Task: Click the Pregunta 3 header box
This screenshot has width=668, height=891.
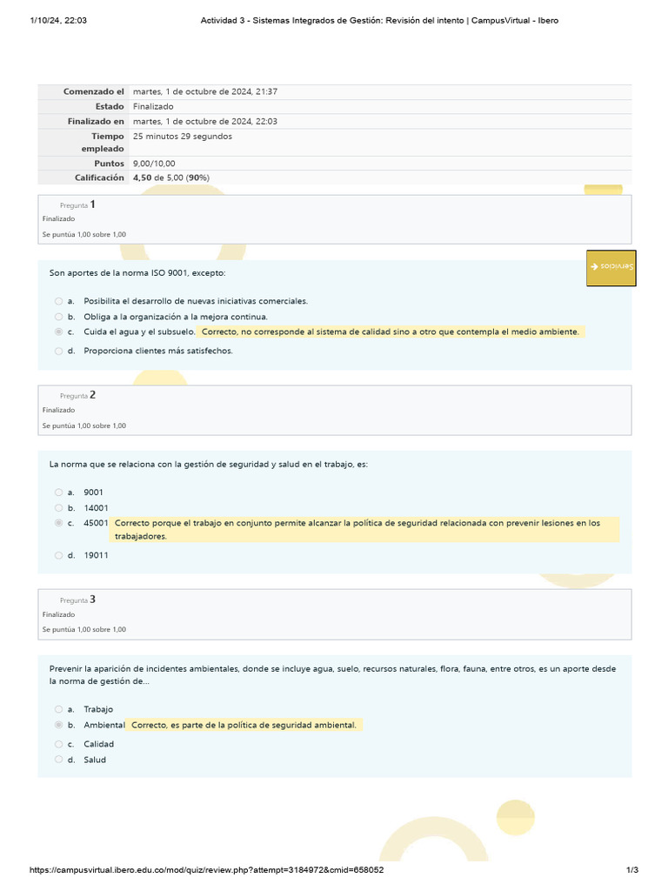Action: pos(335,614)
